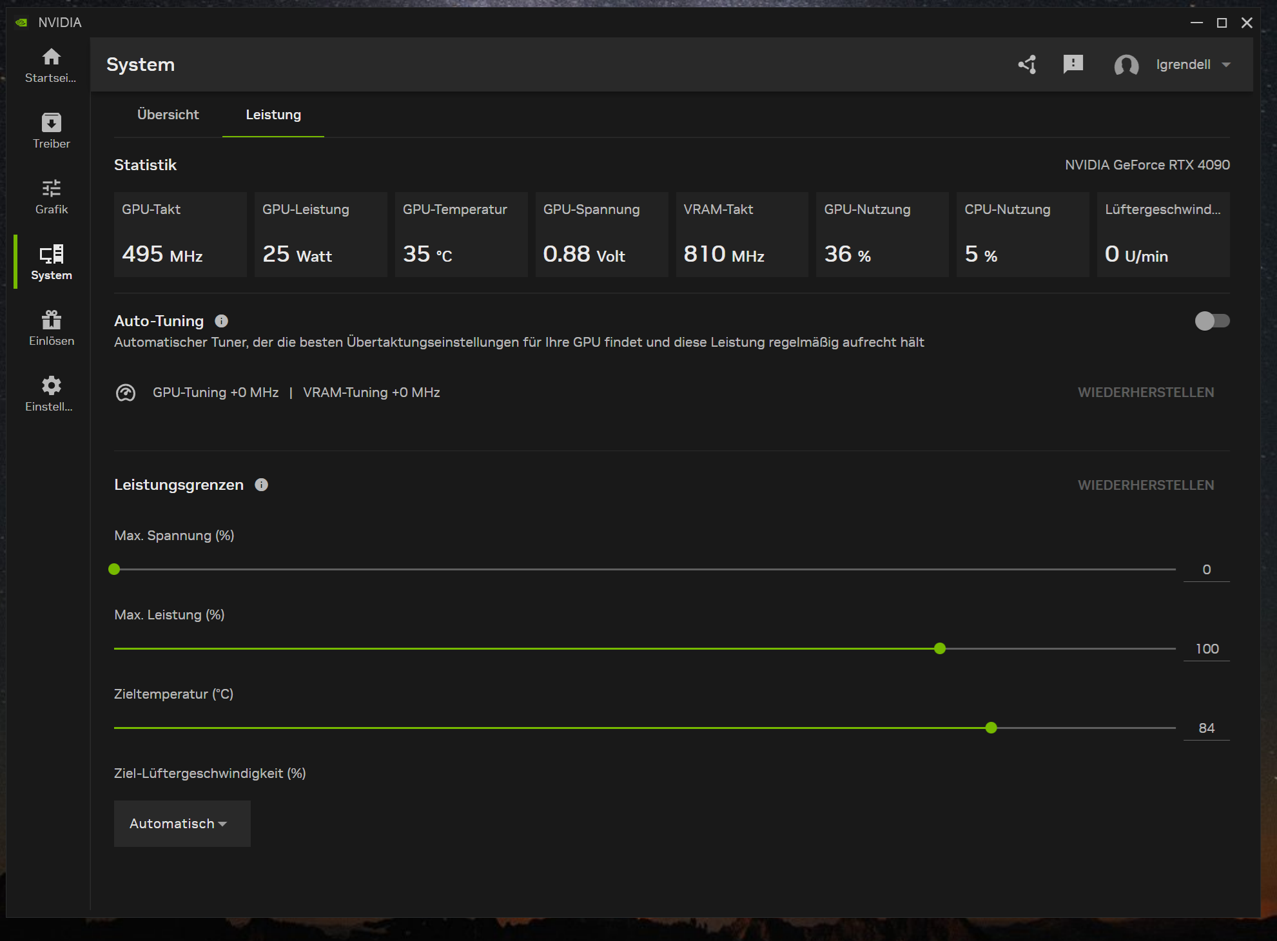The height and width of the screenshot is (941, 1277).
Task: Click the feedback notification icon
Action: [1073, 64]
